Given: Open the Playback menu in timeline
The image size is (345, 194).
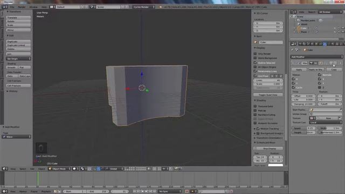Looking at the screenshot, I should click(x=46, y=192).
